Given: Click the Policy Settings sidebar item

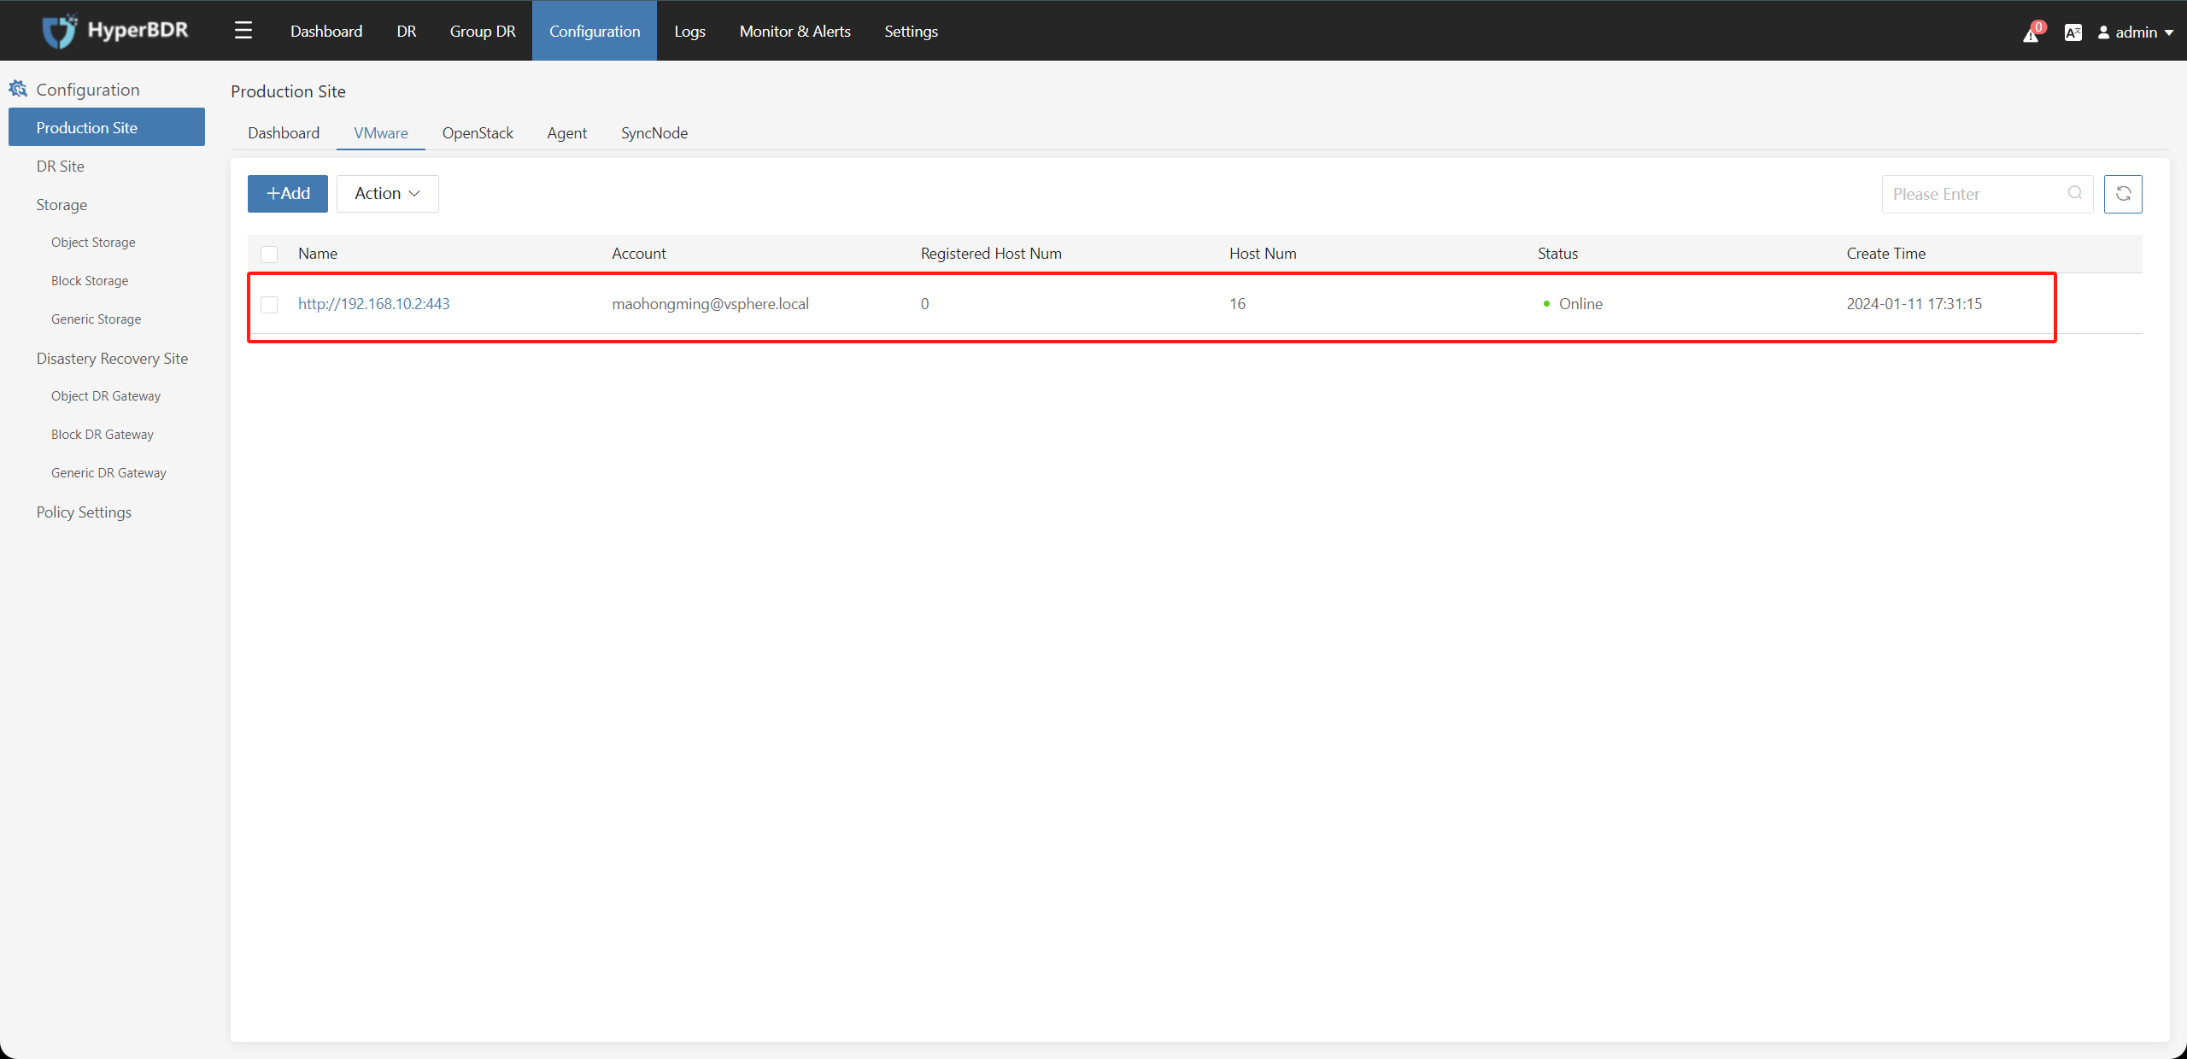Looking at the screenshot, I should 84,512.
